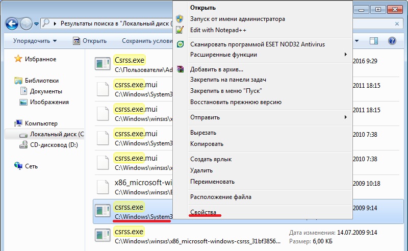This screenshot has height=251, width=408.
Task: Select Csrss.exe in Пользователи folder
Action: click(130, 60)
